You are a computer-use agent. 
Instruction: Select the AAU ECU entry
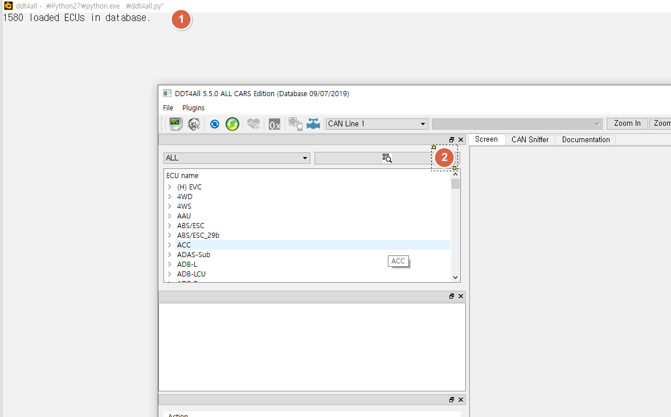click(x=184, y=216)
